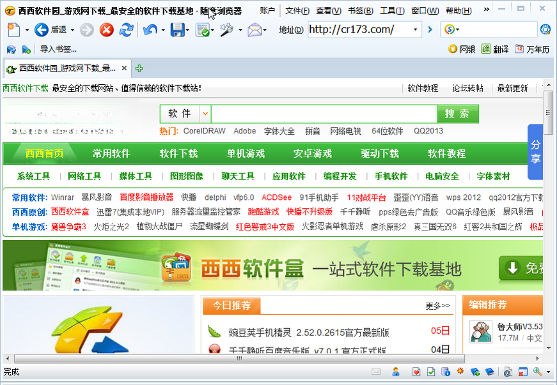Image resolution: width=557 pixels, height=385 pixels.
Task: Open the 查看(V) menu
Action: tap(329, 11)
